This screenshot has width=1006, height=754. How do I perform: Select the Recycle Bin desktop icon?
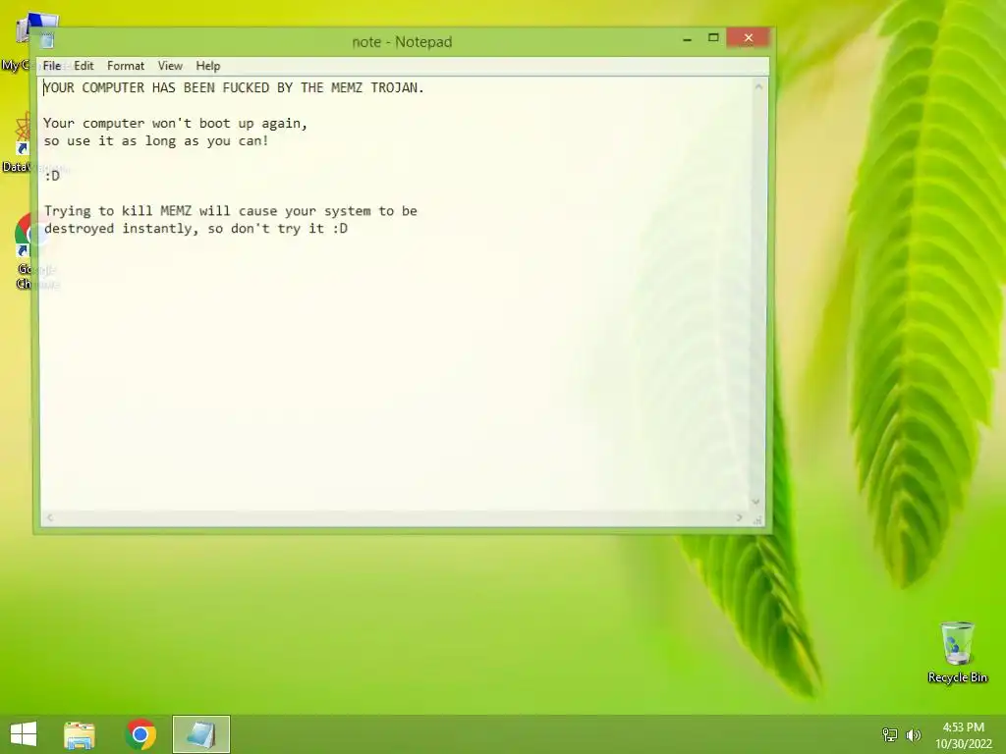pos(957,652)
